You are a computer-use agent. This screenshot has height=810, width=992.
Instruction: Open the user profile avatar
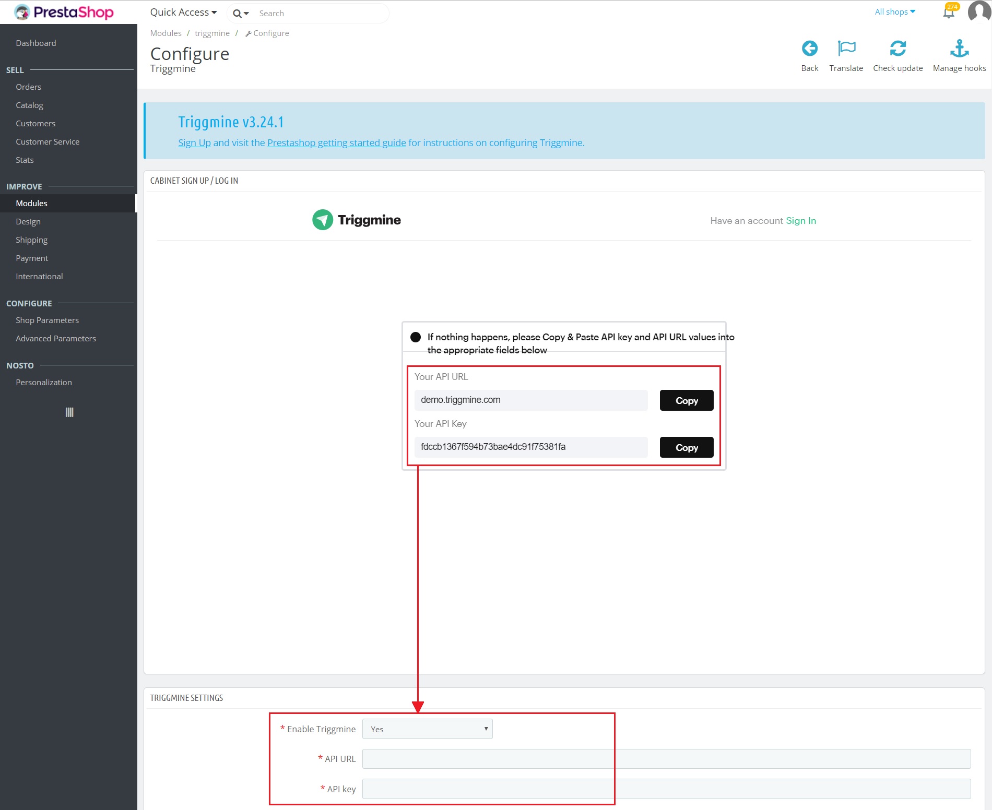point(979,11)
